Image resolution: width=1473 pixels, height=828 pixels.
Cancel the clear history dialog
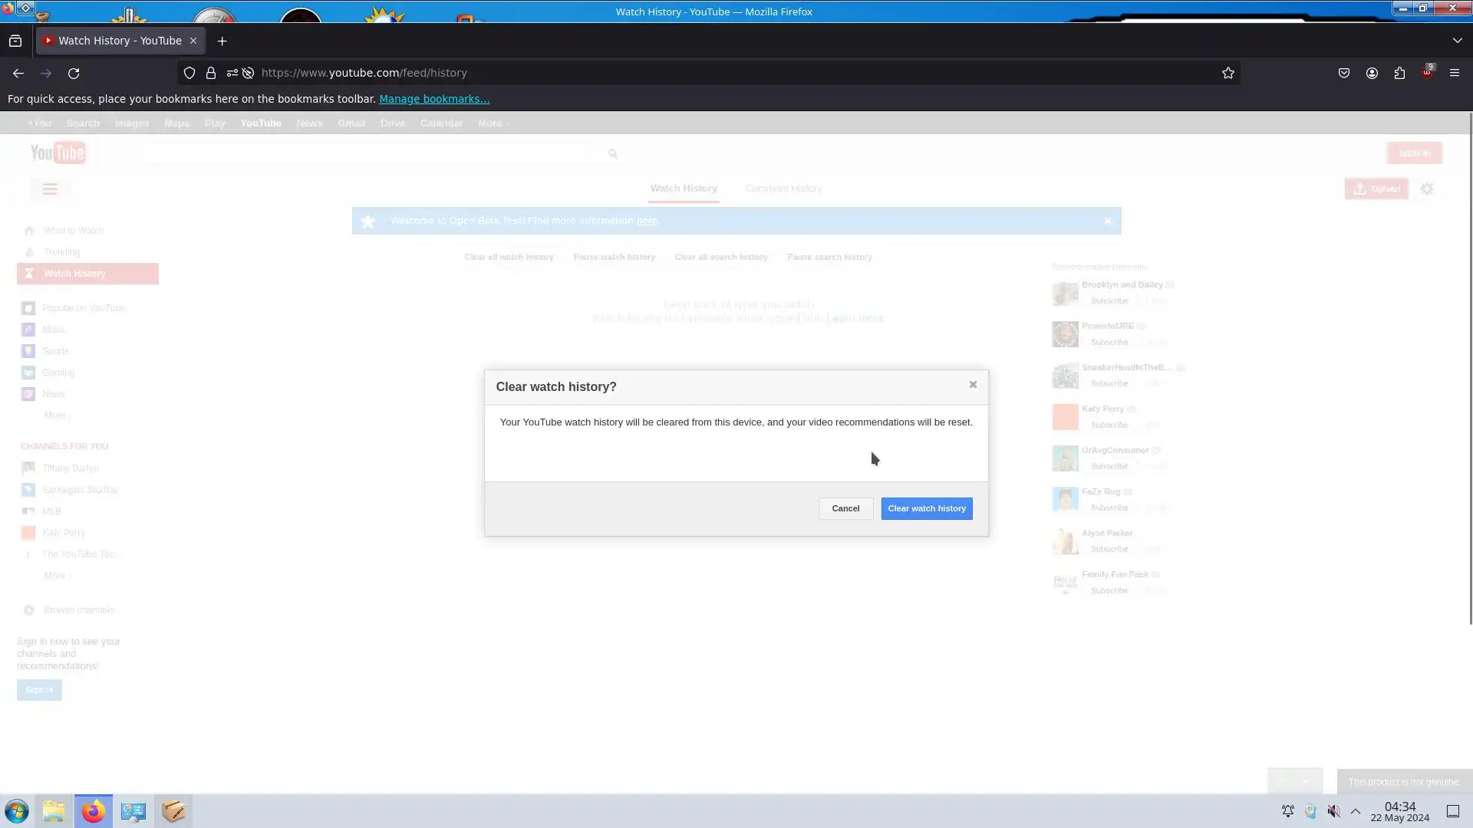tap(845, 509)
